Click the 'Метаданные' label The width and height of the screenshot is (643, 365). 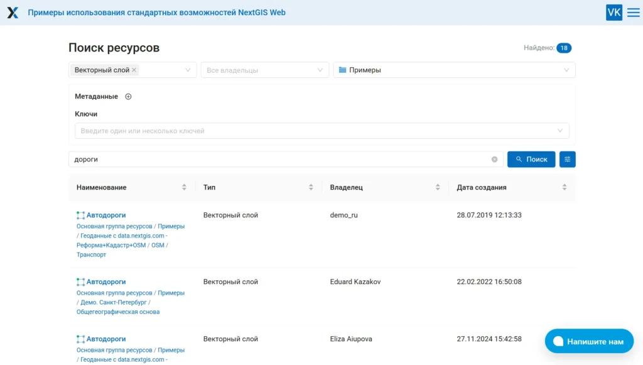coord(96,96)
